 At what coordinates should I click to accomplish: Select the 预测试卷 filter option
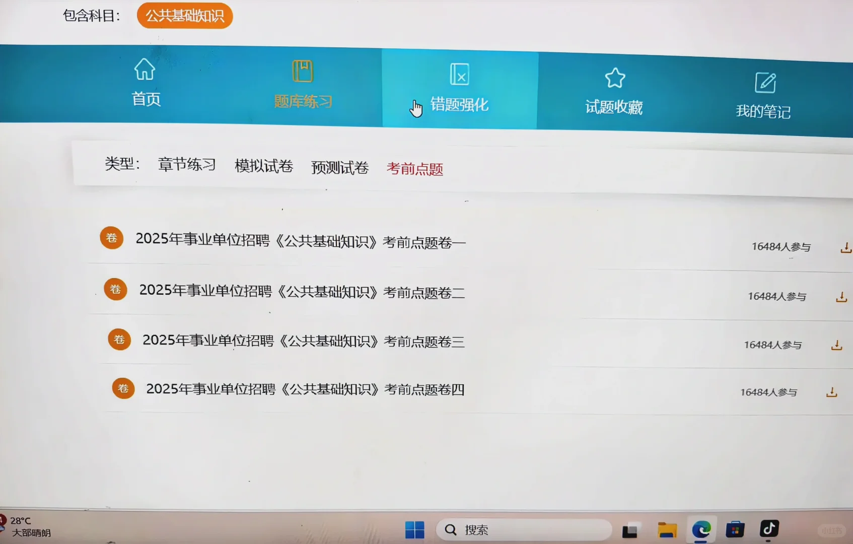340,167
